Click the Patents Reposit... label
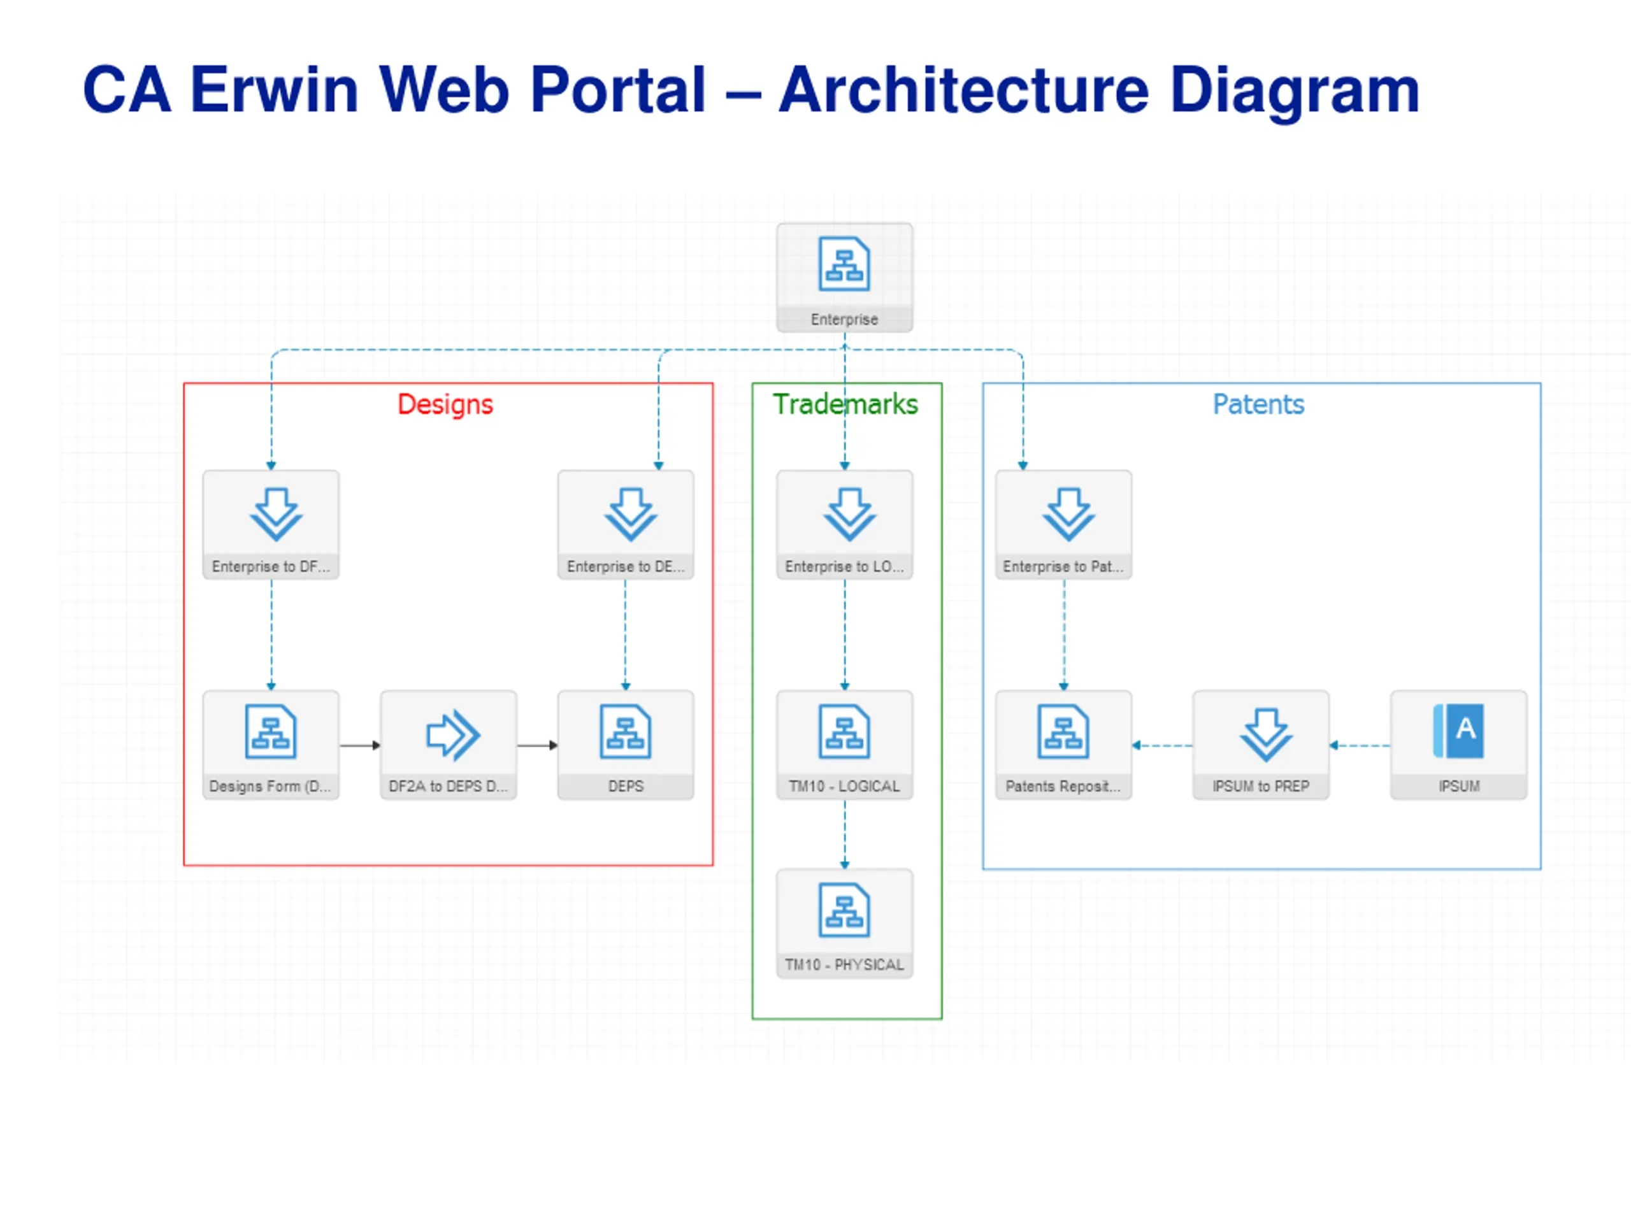 click(x=1063, y=787)
